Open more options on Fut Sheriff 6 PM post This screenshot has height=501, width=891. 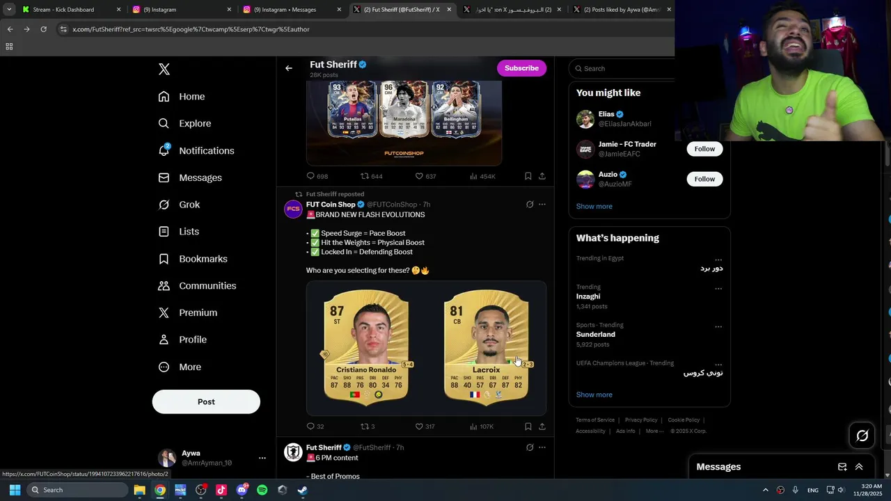542,447
